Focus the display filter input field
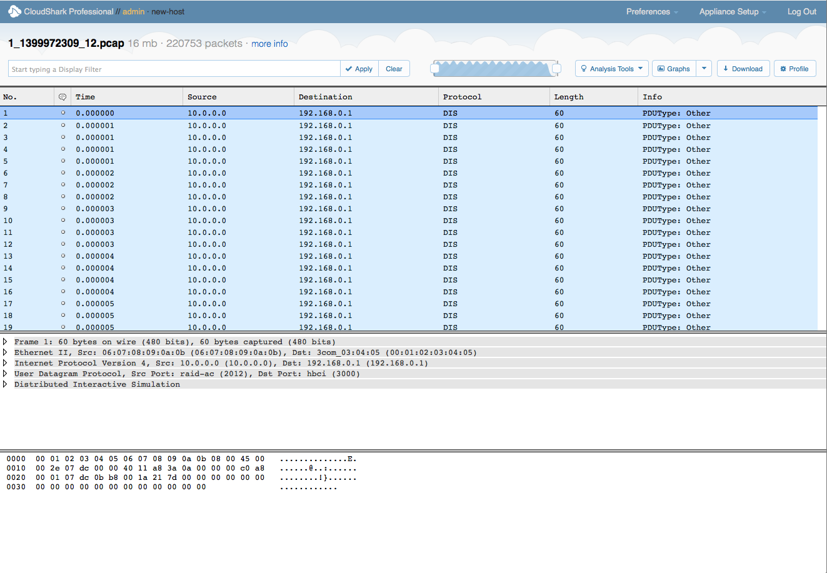 174,69
